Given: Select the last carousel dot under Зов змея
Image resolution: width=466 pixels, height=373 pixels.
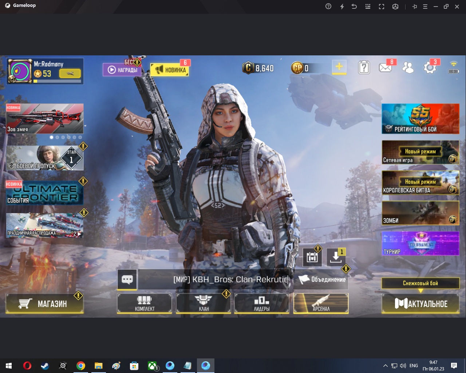Looking at the screenshot, I should click(80, 137).
